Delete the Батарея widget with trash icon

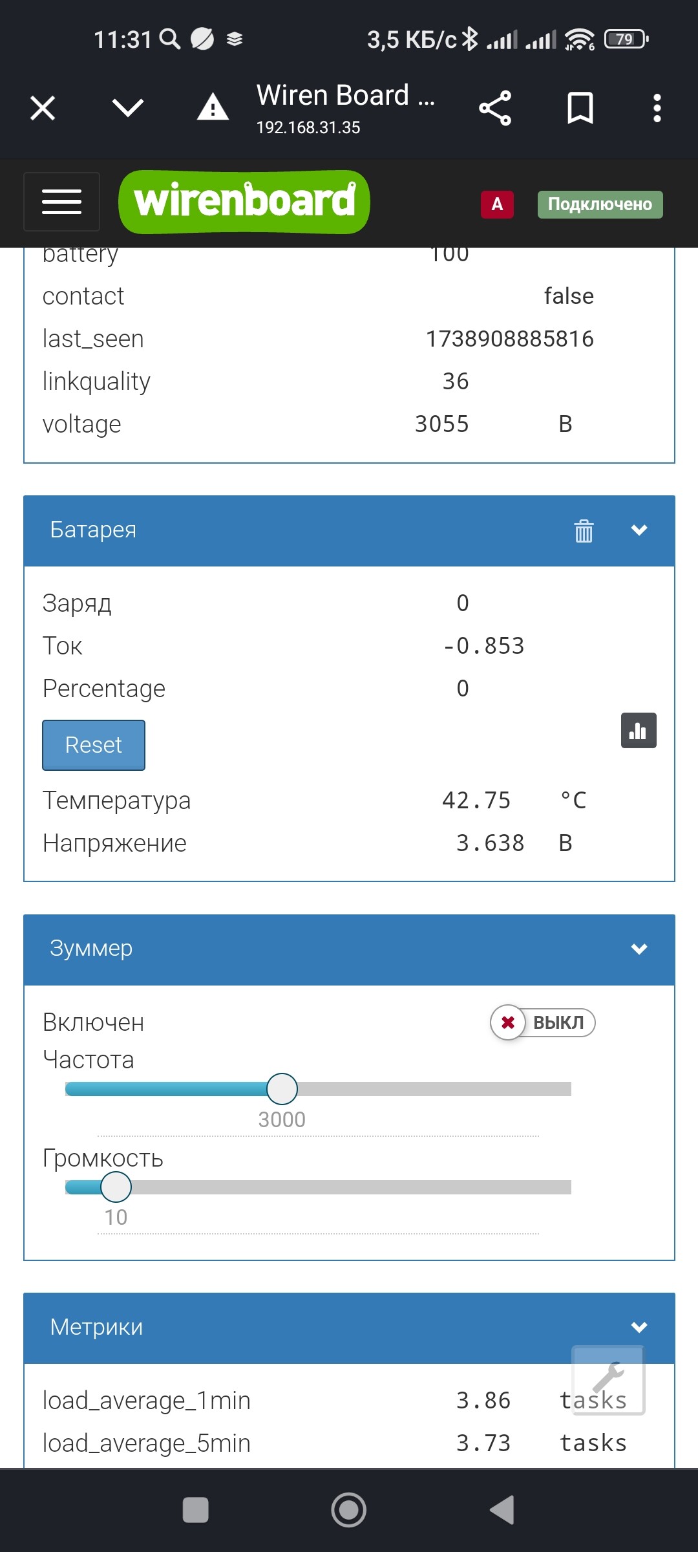[x=584, y=531]
